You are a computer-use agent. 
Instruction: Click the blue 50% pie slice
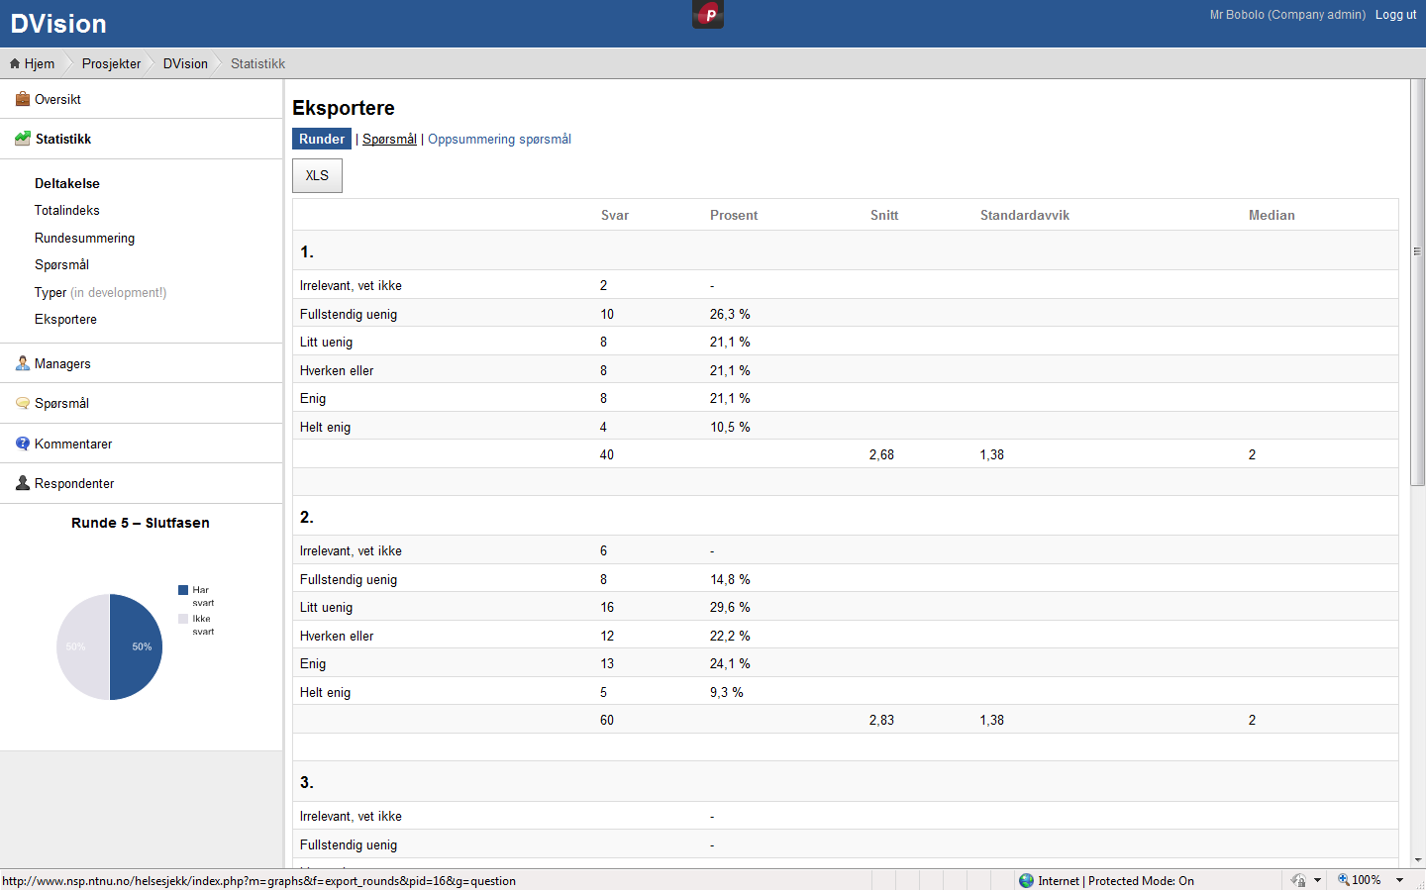[x=137, y=646]
